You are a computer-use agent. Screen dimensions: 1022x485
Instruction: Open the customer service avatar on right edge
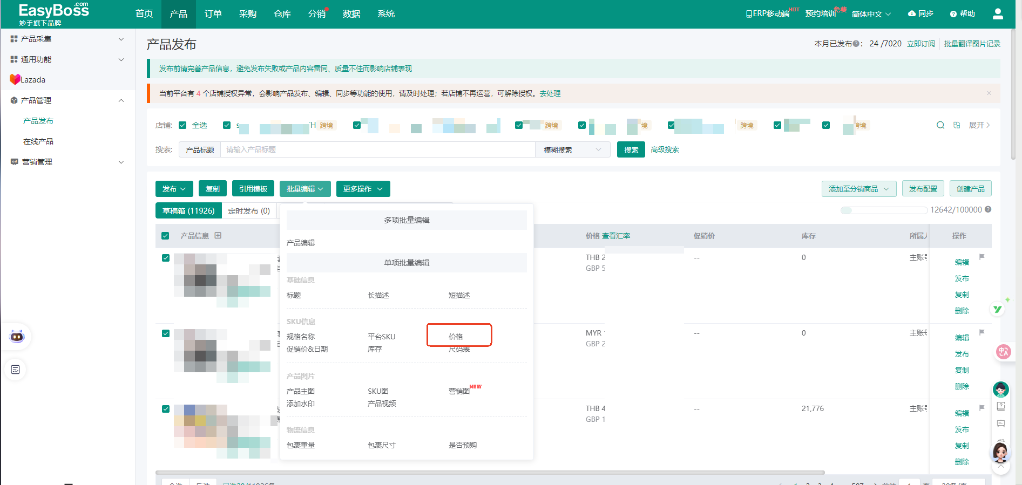(1001, 390)
